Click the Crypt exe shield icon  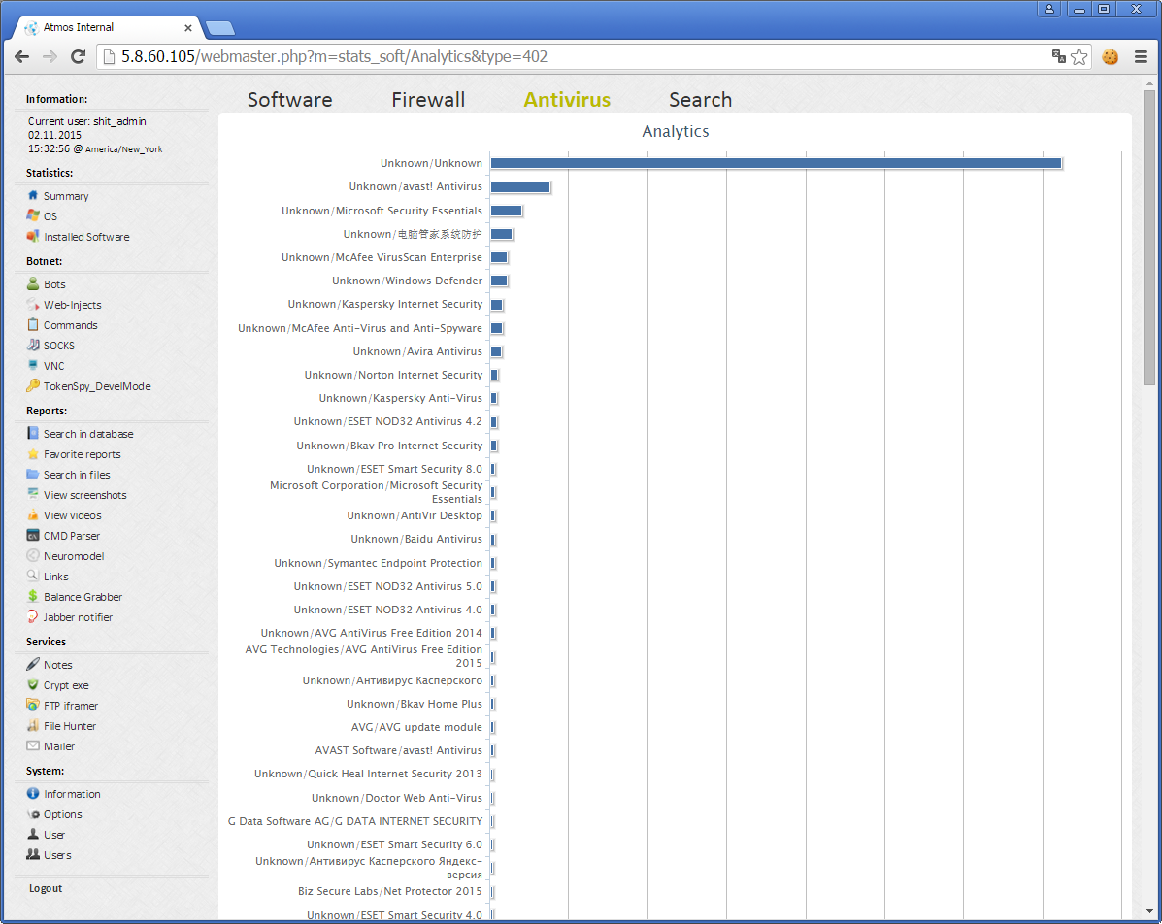(33, 684)
